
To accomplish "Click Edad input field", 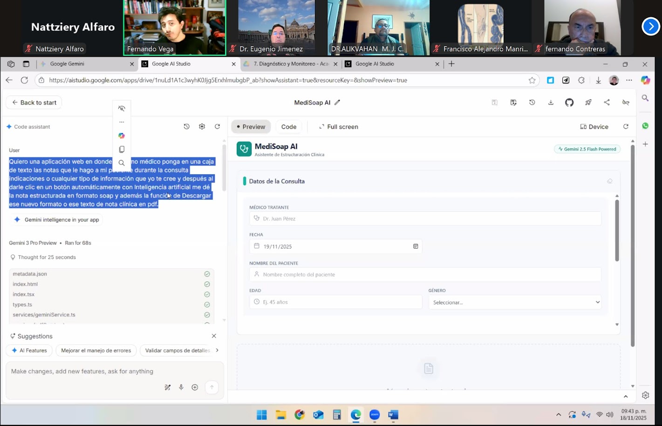I will [x=335, y=302].
